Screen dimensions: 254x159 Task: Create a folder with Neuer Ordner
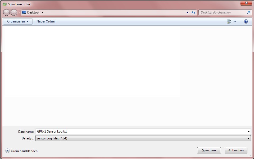(46, 21)
